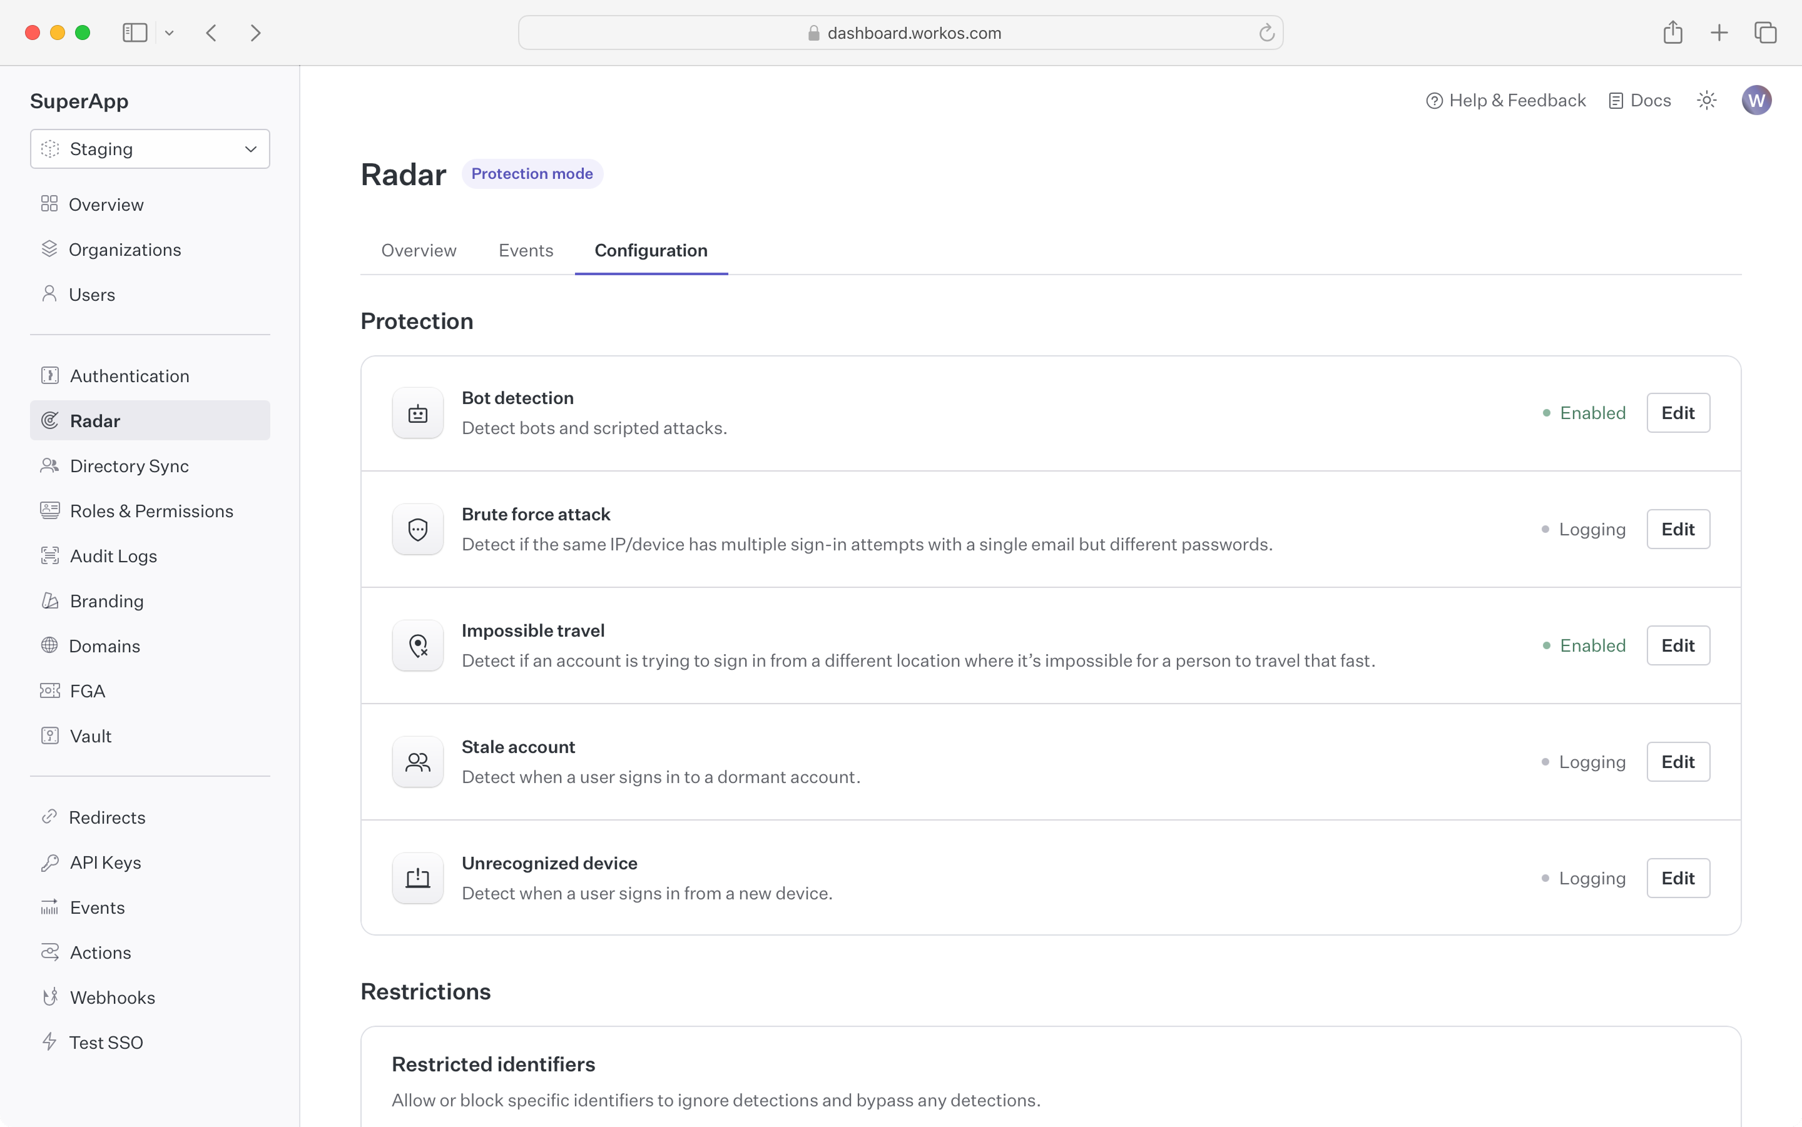Toggle the light/dark theme sun icon
Screen dimensions: 1802x1127
(1706, 101)
